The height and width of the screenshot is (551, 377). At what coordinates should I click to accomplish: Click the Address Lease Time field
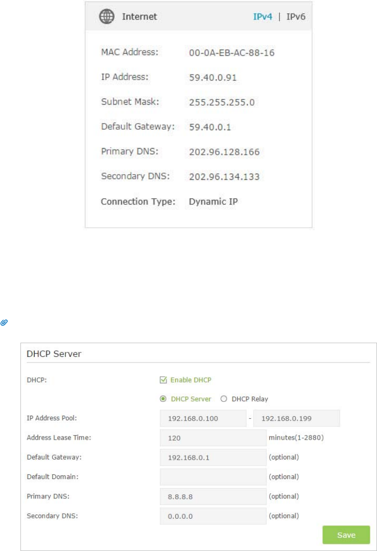pyautogui.click(x=213, y=438)
